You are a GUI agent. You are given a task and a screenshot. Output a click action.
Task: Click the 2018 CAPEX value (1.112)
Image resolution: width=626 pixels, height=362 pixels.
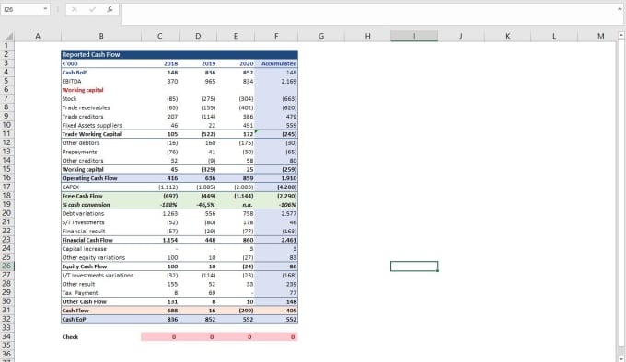(x=160, y=187)
